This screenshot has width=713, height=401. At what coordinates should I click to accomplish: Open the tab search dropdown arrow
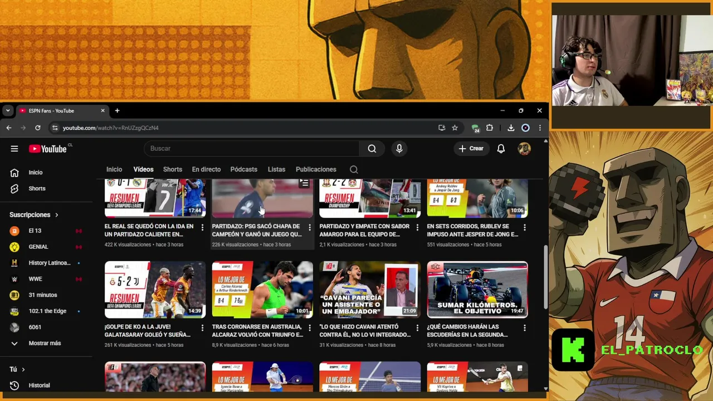(8, 111)
